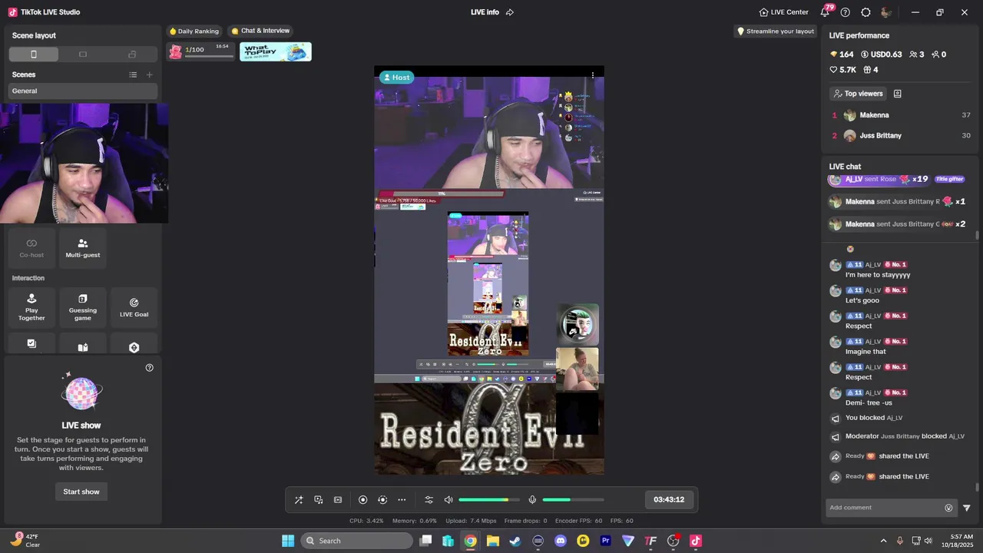Expand the system tray hidden icons chevron

[883, 541]
